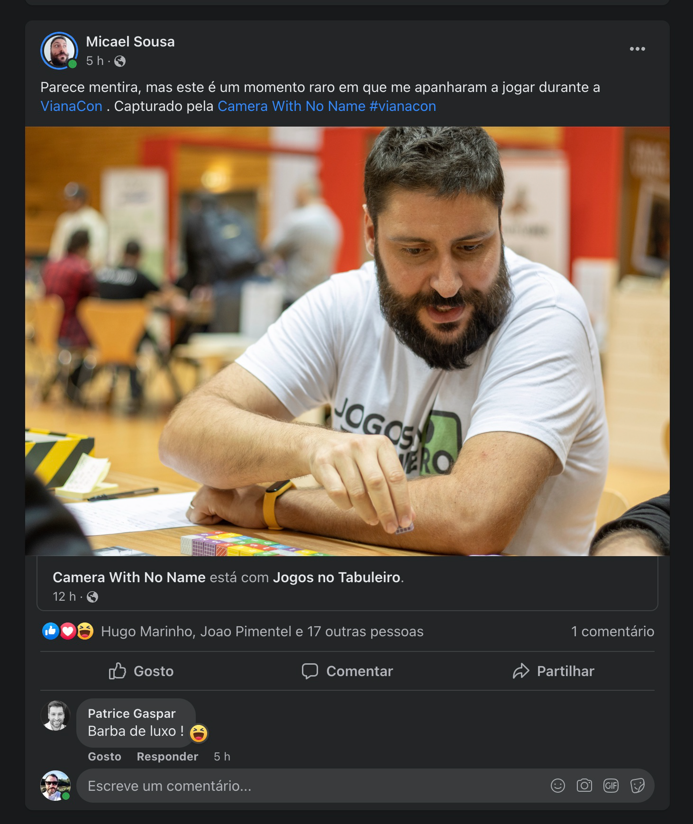Expand the 1 comentário link
Image resolution: width=693 pixels, height=824 pixels.
tap(612, 631)
